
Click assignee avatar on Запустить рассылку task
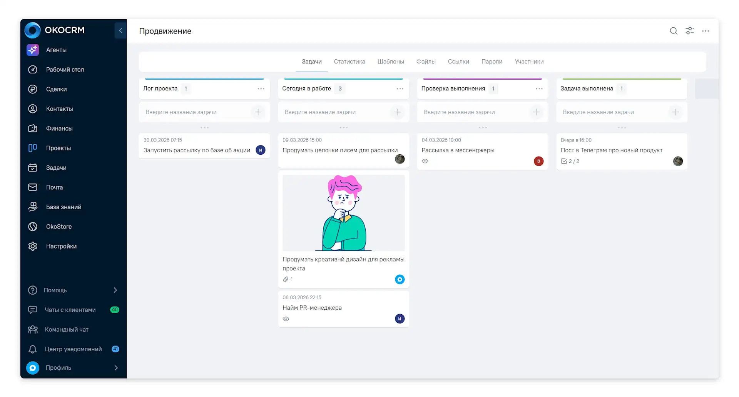(261, 150)
